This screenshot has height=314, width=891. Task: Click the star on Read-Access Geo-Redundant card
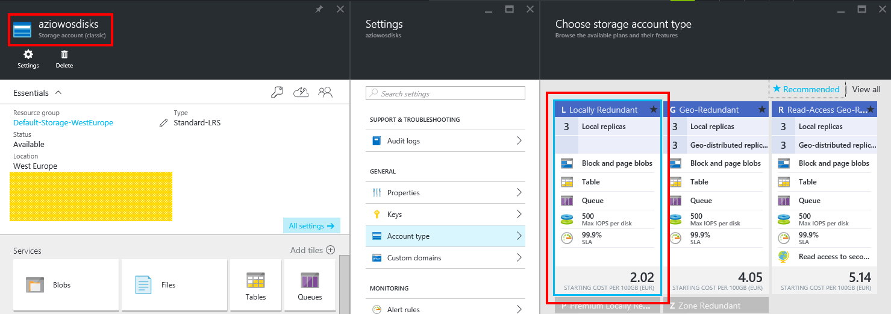(x=870, y=110)
